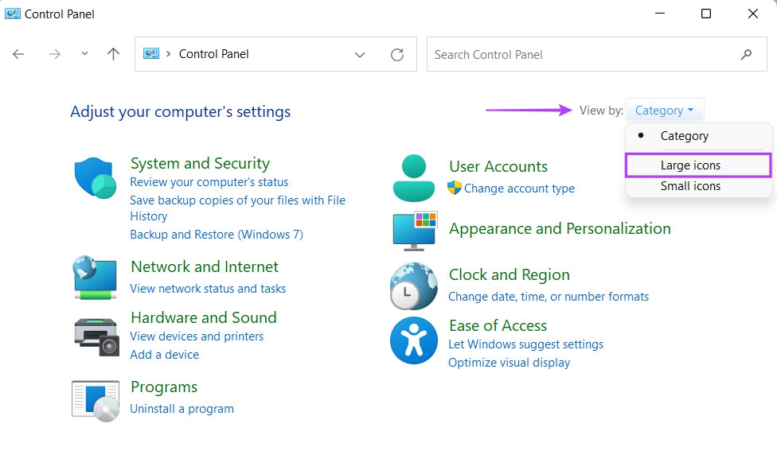Click the Appearance and Personalization monitor icon
Viewport: 777px width, 451px height.
[415, 231]
